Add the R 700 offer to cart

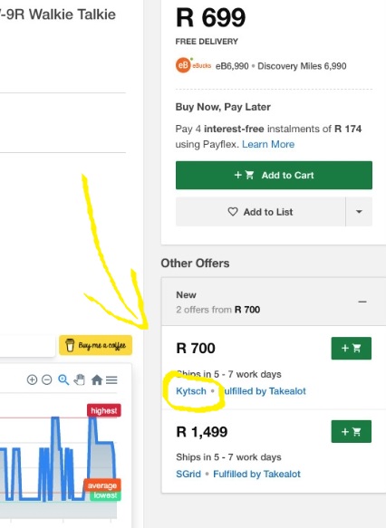tap(352, 348)
